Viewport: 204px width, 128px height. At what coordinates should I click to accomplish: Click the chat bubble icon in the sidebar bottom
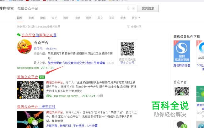(x=182, y=124)
